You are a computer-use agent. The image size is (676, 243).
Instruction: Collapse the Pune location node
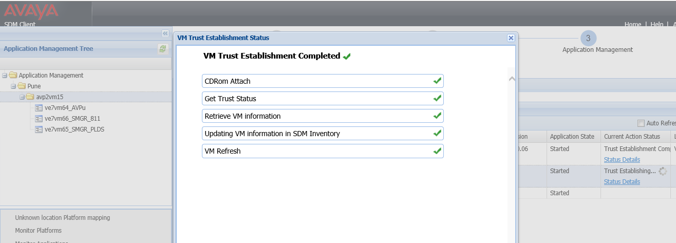coord(13,86)
